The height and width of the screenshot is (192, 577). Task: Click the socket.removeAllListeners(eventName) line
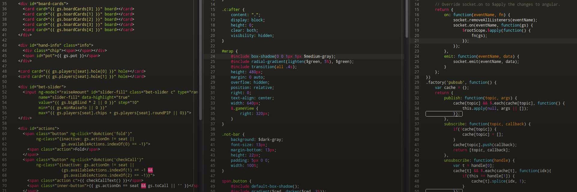point(495,20)
